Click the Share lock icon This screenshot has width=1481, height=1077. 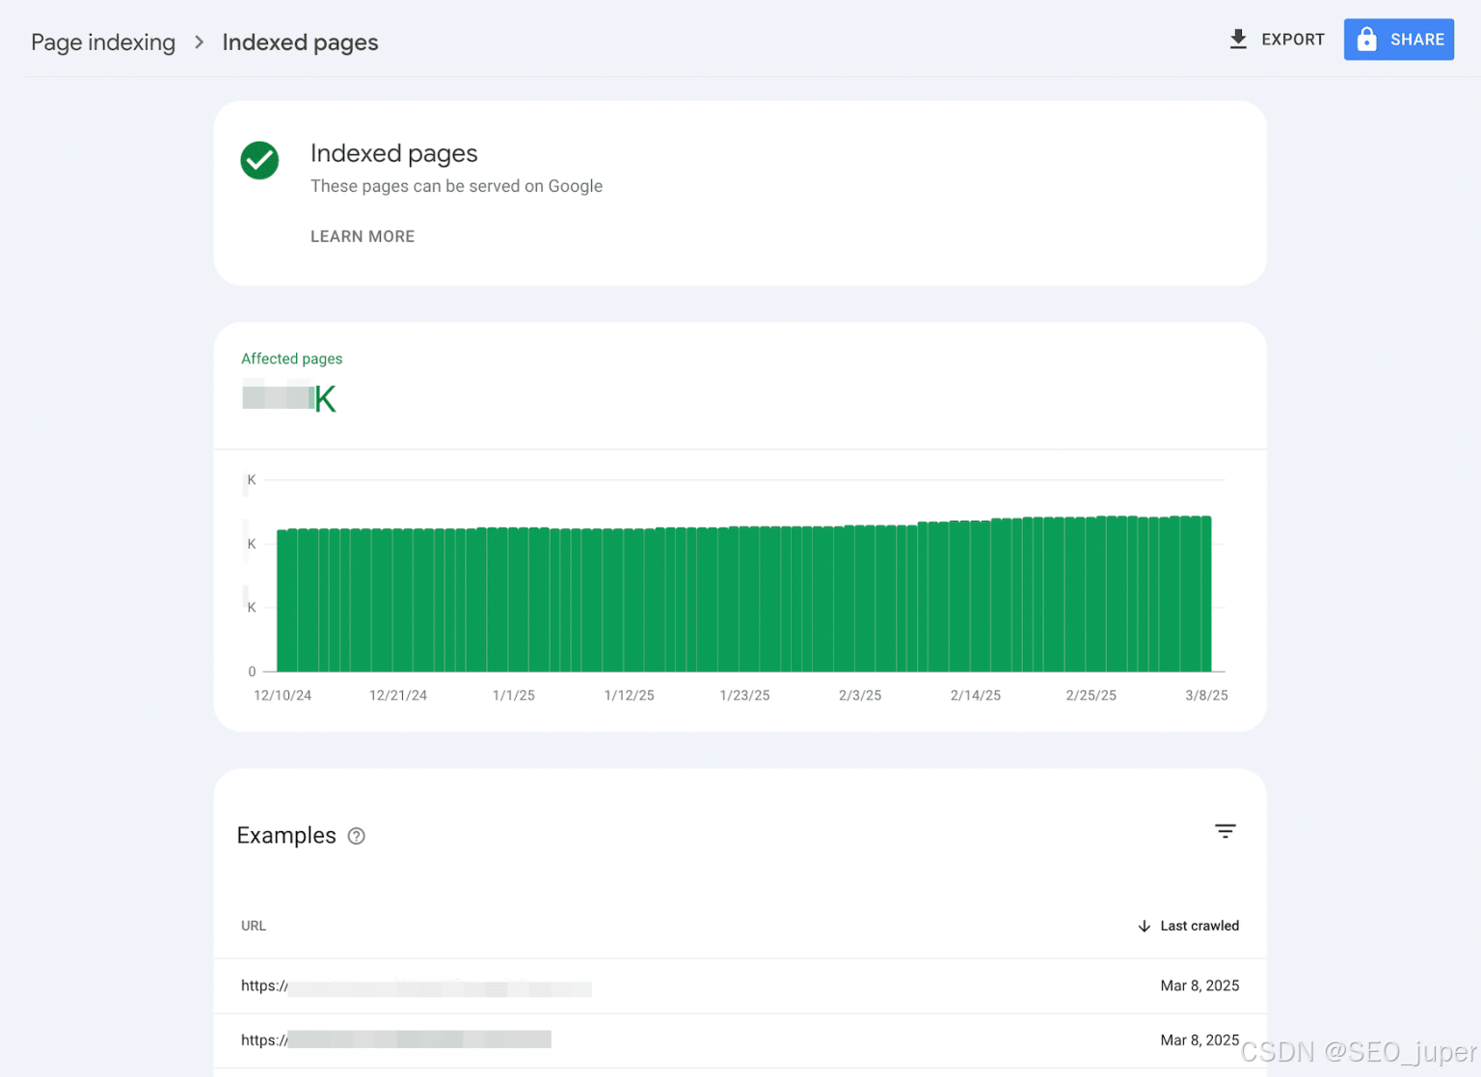tap(1366, 40)
